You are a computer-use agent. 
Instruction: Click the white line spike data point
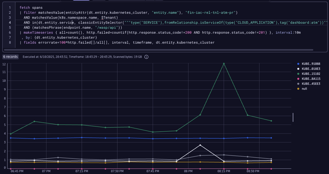[200, 145]
